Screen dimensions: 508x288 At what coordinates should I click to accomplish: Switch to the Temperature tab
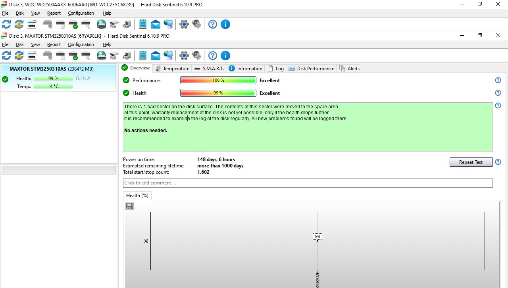(x=172, y=69)
